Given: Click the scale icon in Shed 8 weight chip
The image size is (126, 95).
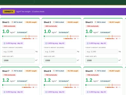Looking at the screenshot, I should [46, 92].
